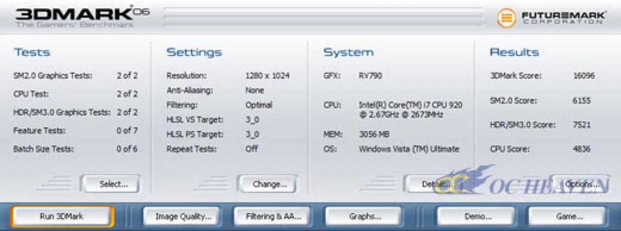The height and width of the screenshot is (231, 621).
Task: Click the HDR/SM3.0 Graphics Tests label
Action: point(62,112)
